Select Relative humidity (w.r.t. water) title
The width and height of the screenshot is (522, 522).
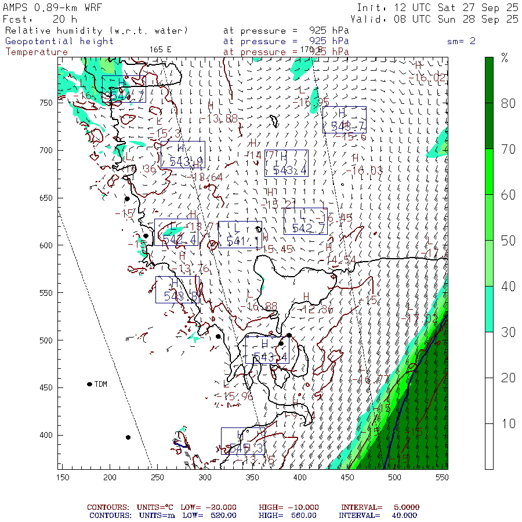click(97, 30)
